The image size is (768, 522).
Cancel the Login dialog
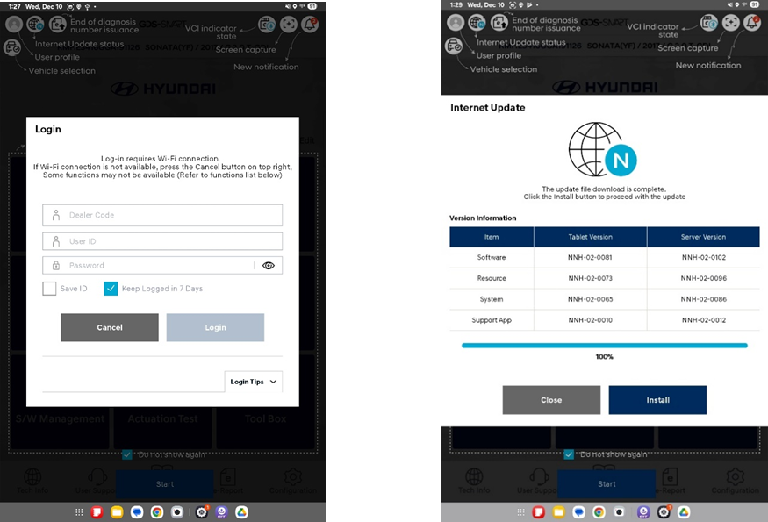click(x=110, y=327)
